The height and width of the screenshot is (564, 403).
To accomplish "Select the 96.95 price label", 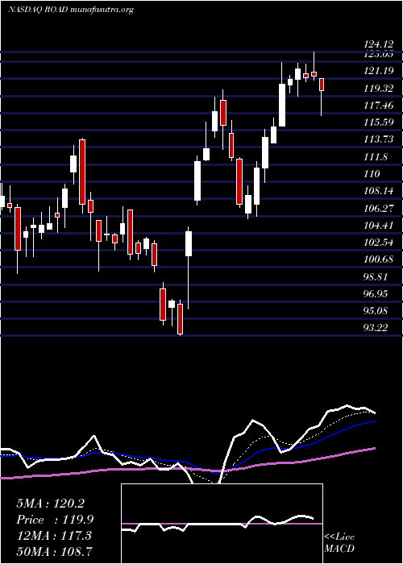I will pyautogui.click(x=376, y=294).
